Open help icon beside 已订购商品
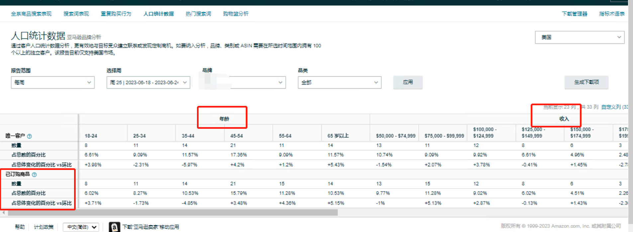 pos(34,175)
